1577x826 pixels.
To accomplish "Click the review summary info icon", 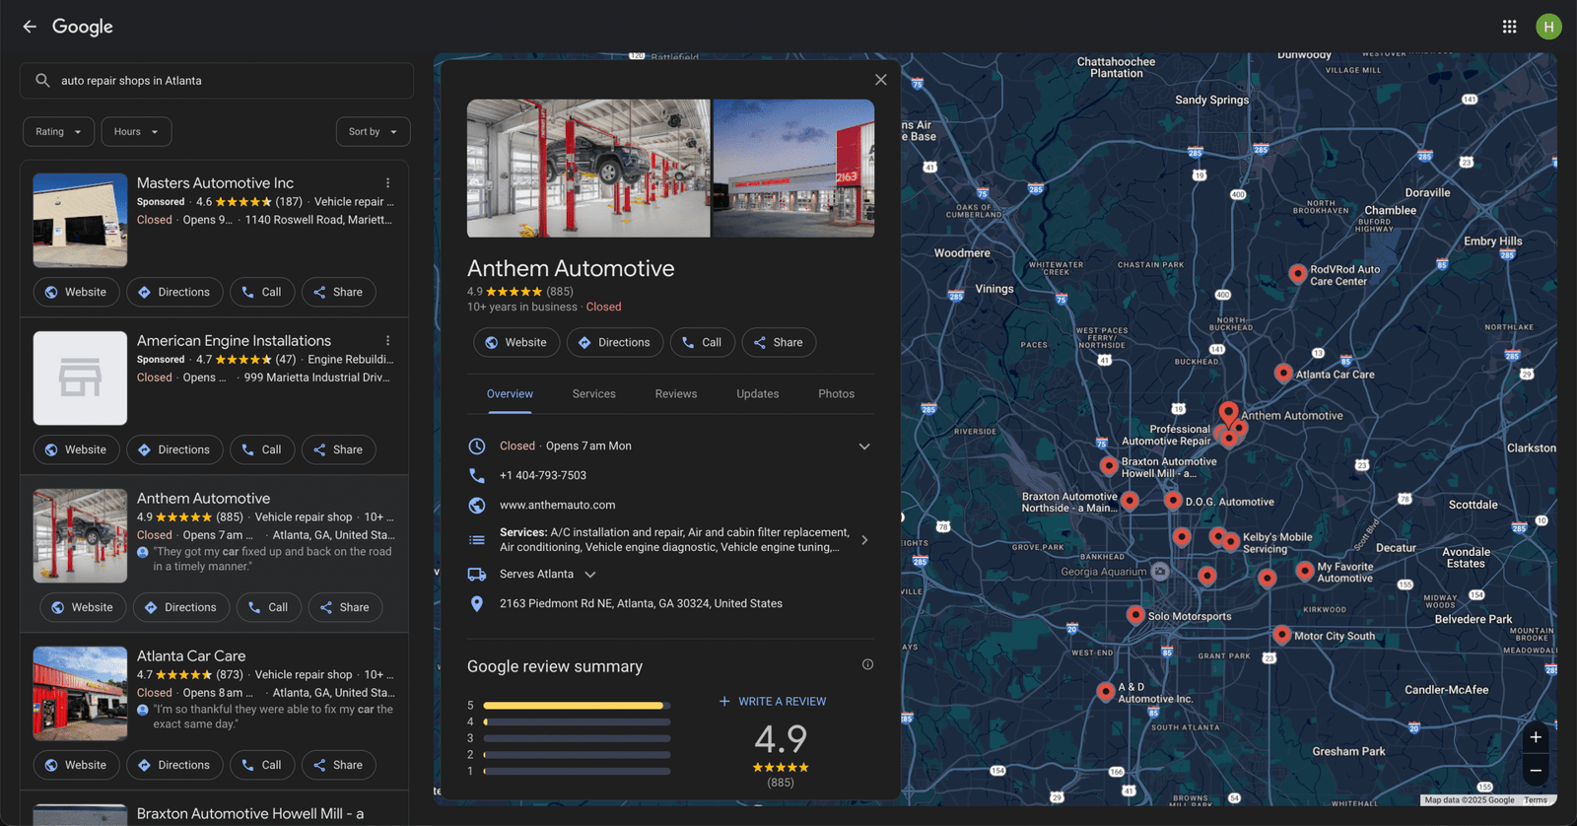I will pos(867,664).
